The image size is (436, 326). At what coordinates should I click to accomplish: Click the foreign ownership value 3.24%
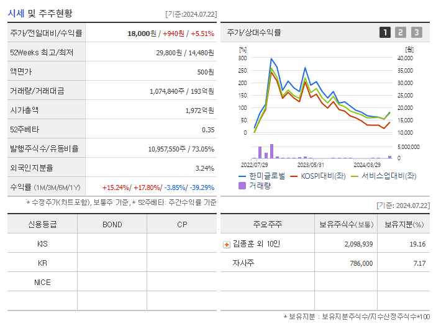coord(205,168)
